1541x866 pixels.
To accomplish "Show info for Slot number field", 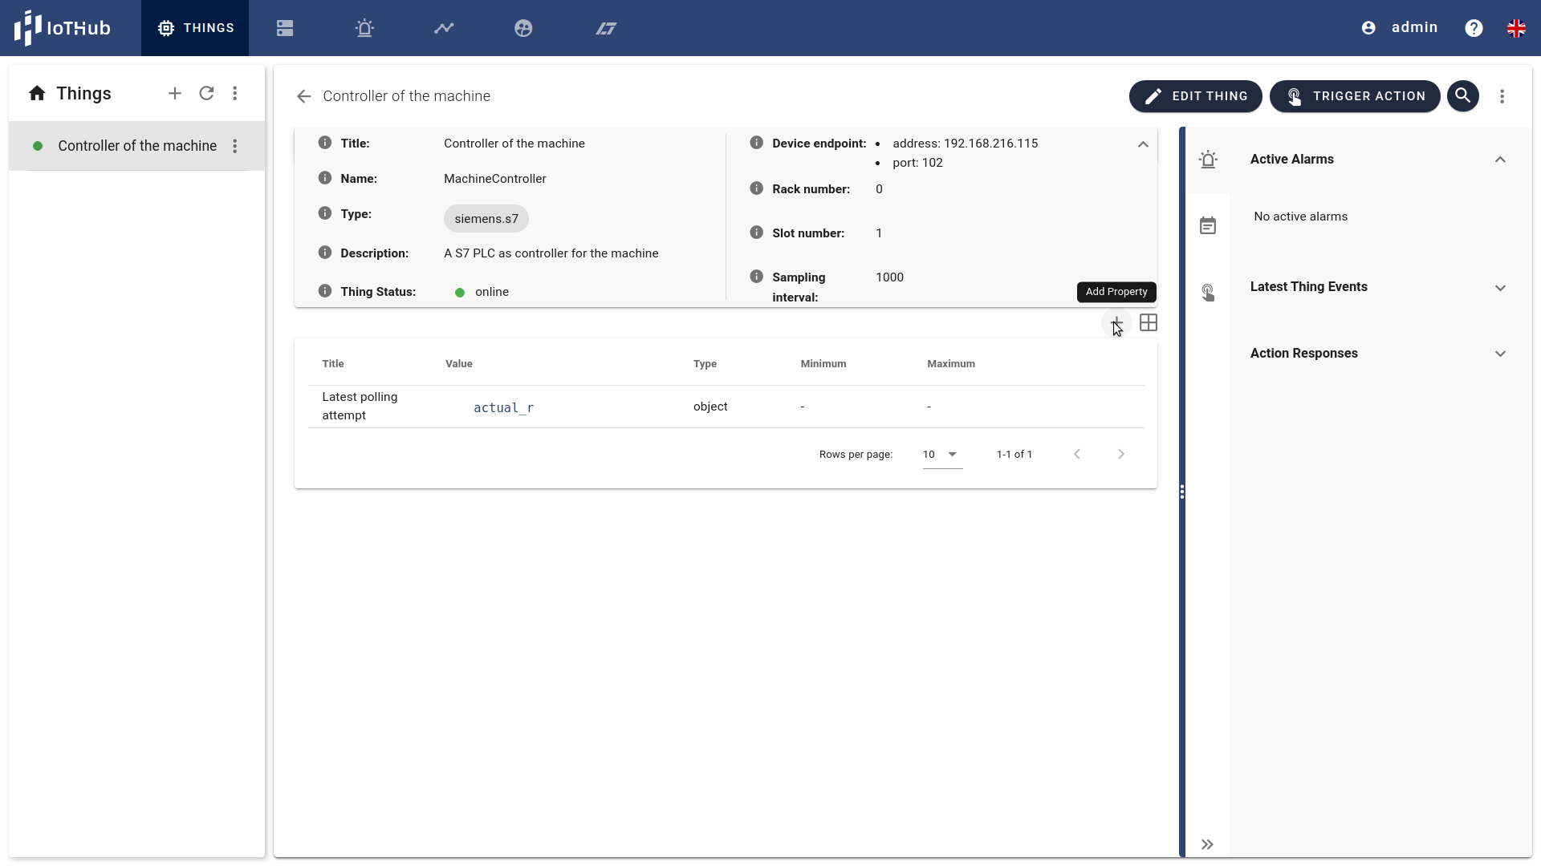I will (756, 233).
